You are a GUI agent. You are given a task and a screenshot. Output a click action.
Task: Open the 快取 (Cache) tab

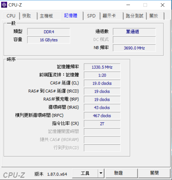28,16
